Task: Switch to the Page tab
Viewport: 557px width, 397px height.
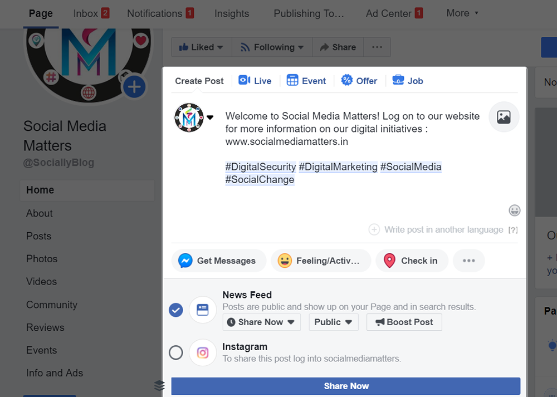Action: 41,13
